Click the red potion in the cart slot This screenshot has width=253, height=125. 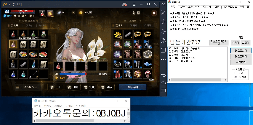point(58,66)
